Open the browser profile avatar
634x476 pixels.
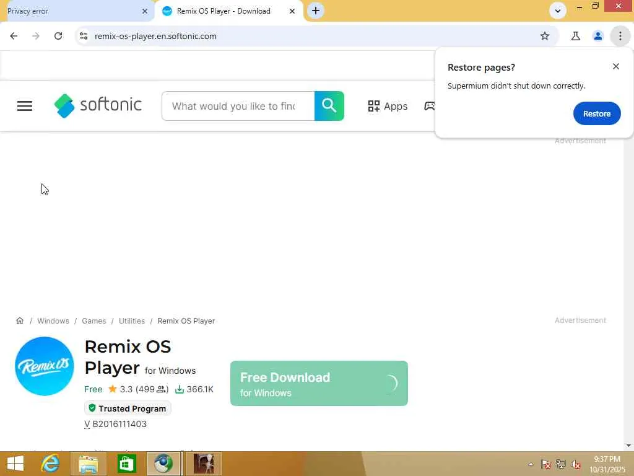click(x=597, y=36)
